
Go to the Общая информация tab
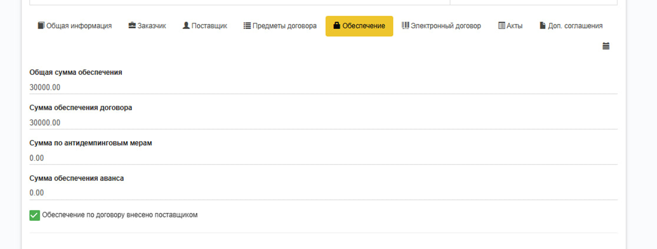[79, 26]
